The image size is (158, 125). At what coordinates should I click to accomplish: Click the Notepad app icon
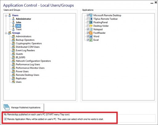(x=91, y=29)
